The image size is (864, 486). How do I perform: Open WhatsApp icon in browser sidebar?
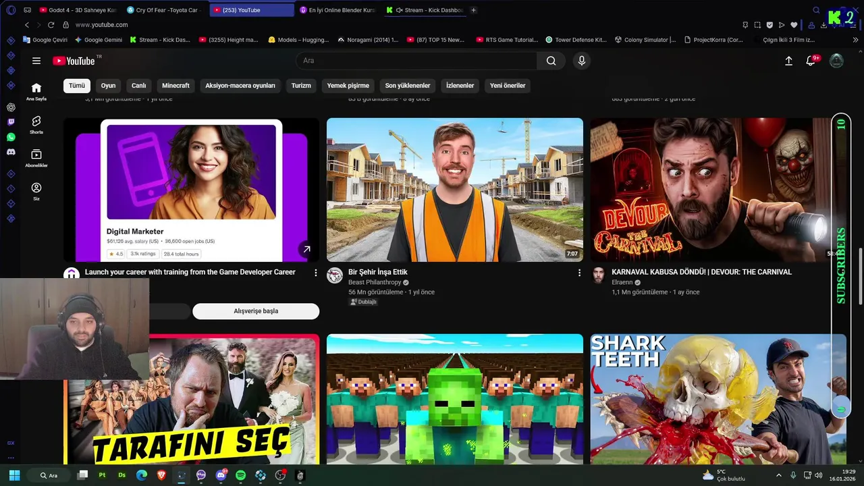11,137
